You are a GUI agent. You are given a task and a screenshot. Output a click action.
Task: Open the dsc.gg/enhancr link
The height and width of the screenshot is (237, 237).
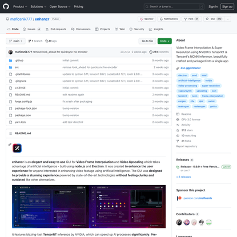point(191,68)
